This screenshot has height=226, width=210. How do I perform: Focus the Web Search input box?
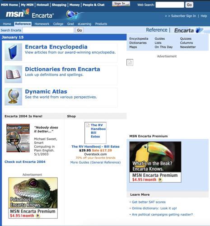point(170,5)
